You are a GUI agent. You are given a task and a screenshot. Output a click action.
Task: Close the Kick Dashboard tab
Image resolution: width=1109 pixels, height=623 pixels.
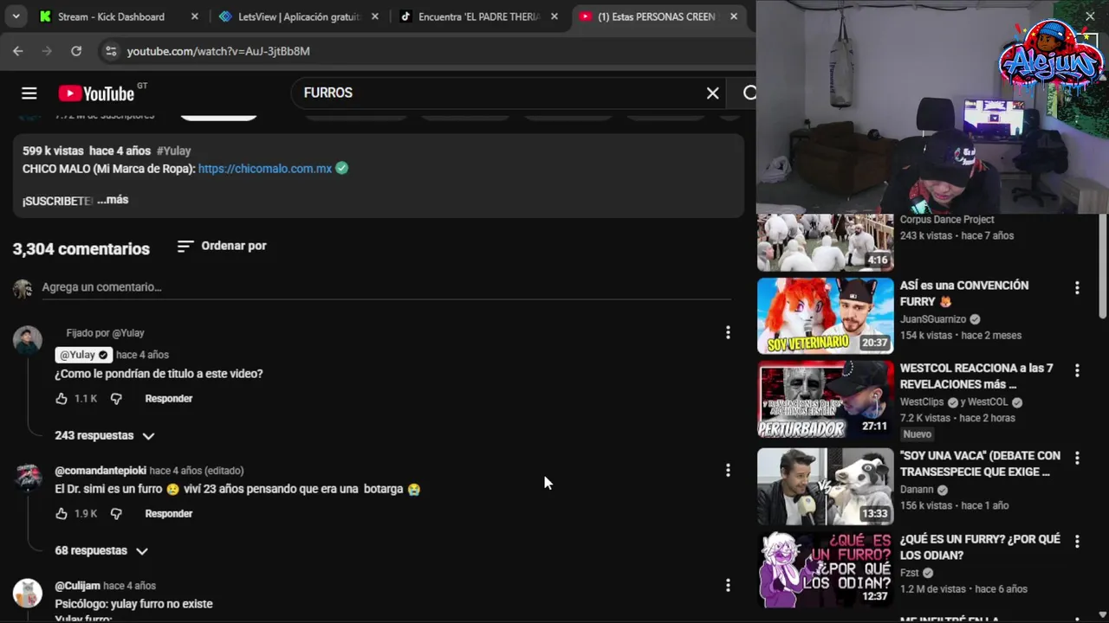click(x=194, y=16)
